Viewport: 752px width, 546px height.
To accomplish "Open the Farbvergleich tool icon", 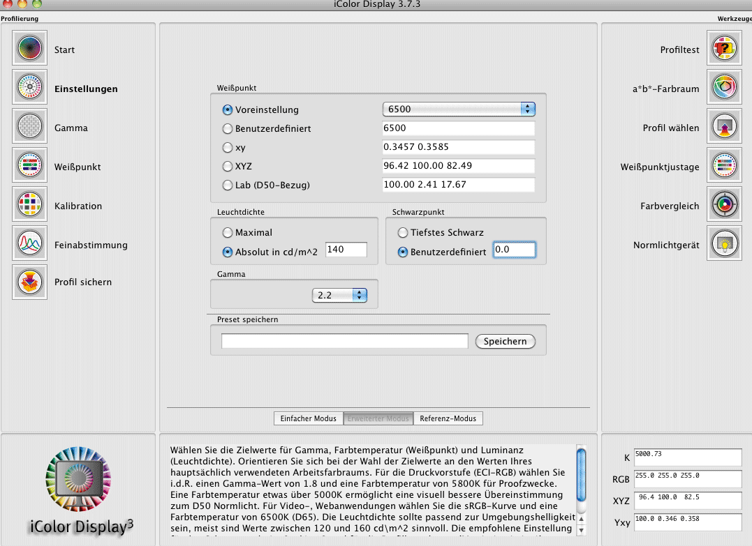I will point(725,206).
